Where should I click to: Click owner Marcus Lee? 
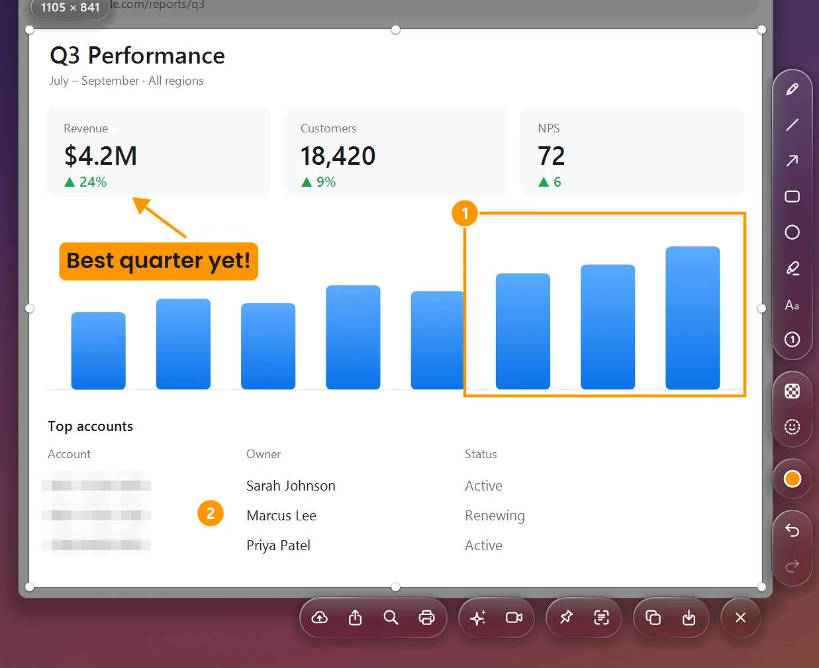click(281, 516)
